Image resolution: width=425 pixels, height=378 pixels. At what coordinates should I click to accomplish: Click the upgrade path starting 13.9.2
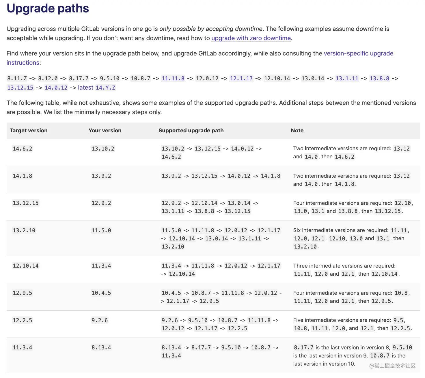[221, 176]
